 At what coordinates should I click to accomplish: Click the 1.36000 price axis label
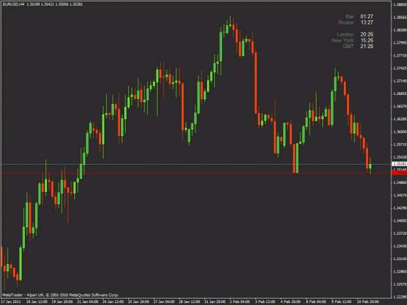coord(400,132)
